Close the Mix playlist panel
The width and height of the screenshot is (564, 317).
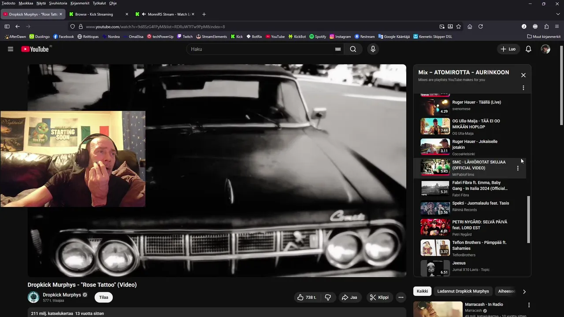tap(523, 75)
